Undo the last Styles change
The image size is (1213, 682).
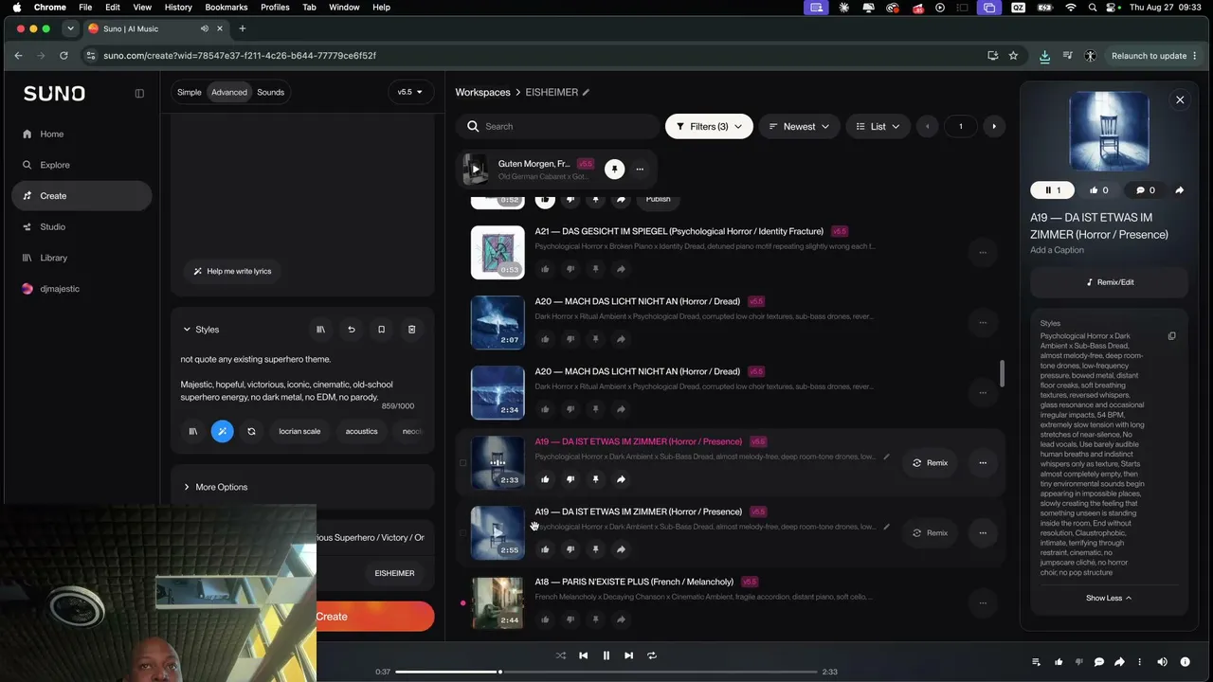coord(351,330)
